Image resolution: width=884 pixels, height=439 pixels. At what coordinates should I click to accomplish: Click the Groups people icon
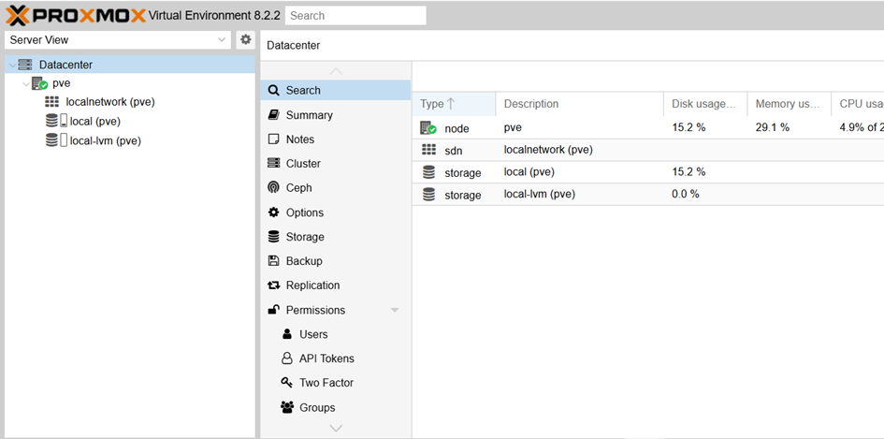point(287,407)
